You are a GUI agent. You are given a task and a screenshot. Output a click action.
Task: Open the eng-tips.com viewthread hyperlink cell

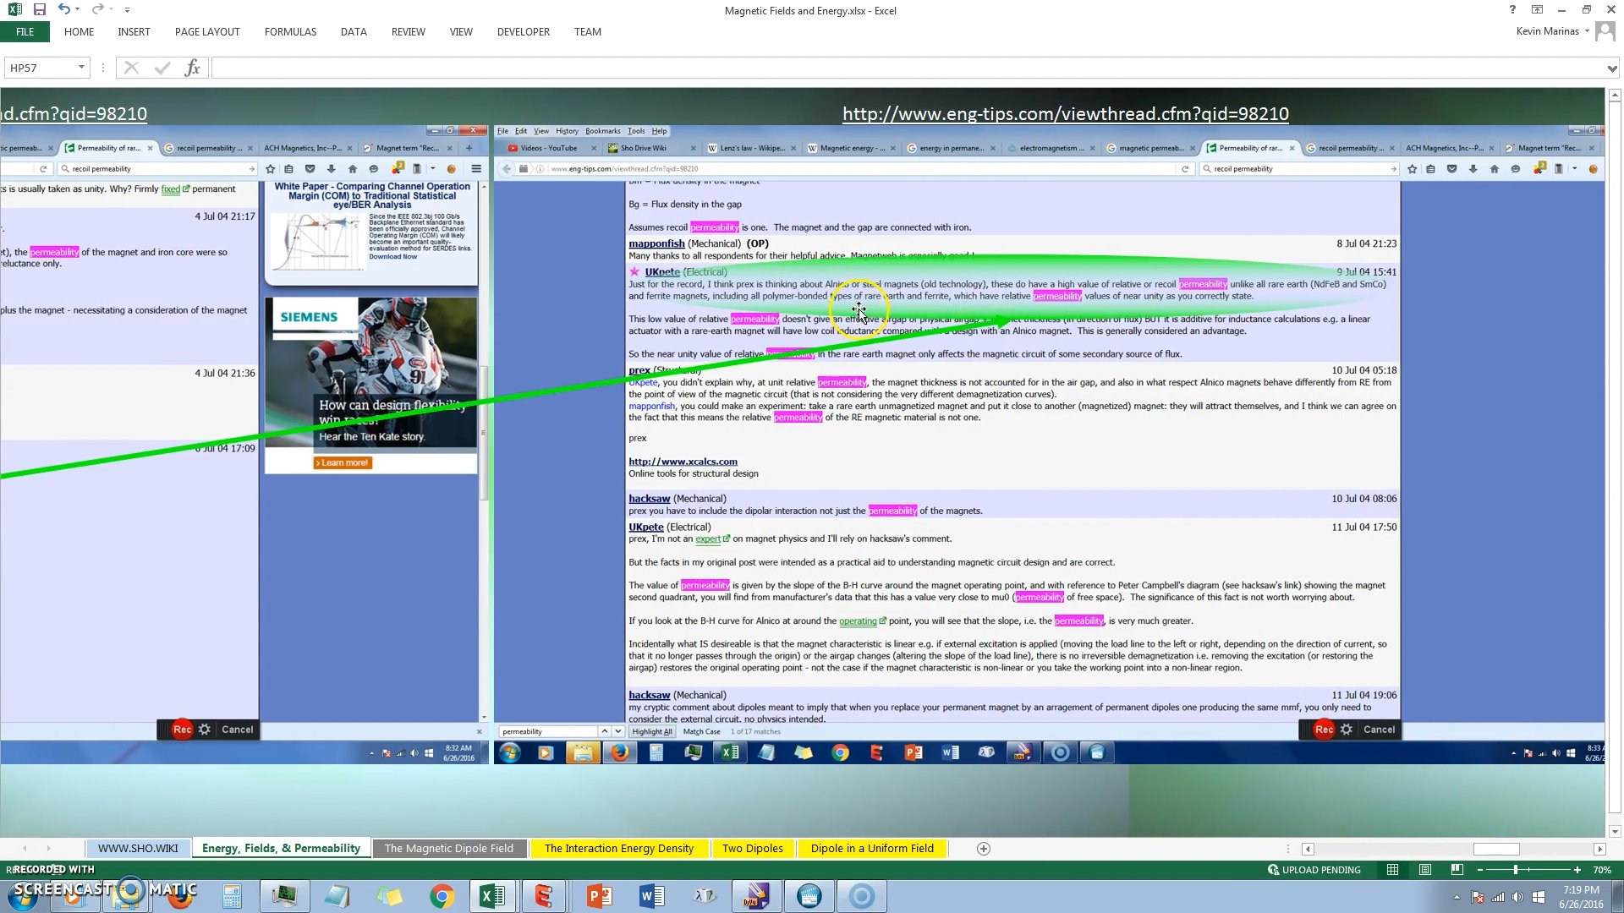pyautogui.click(x=1065, y=113)
